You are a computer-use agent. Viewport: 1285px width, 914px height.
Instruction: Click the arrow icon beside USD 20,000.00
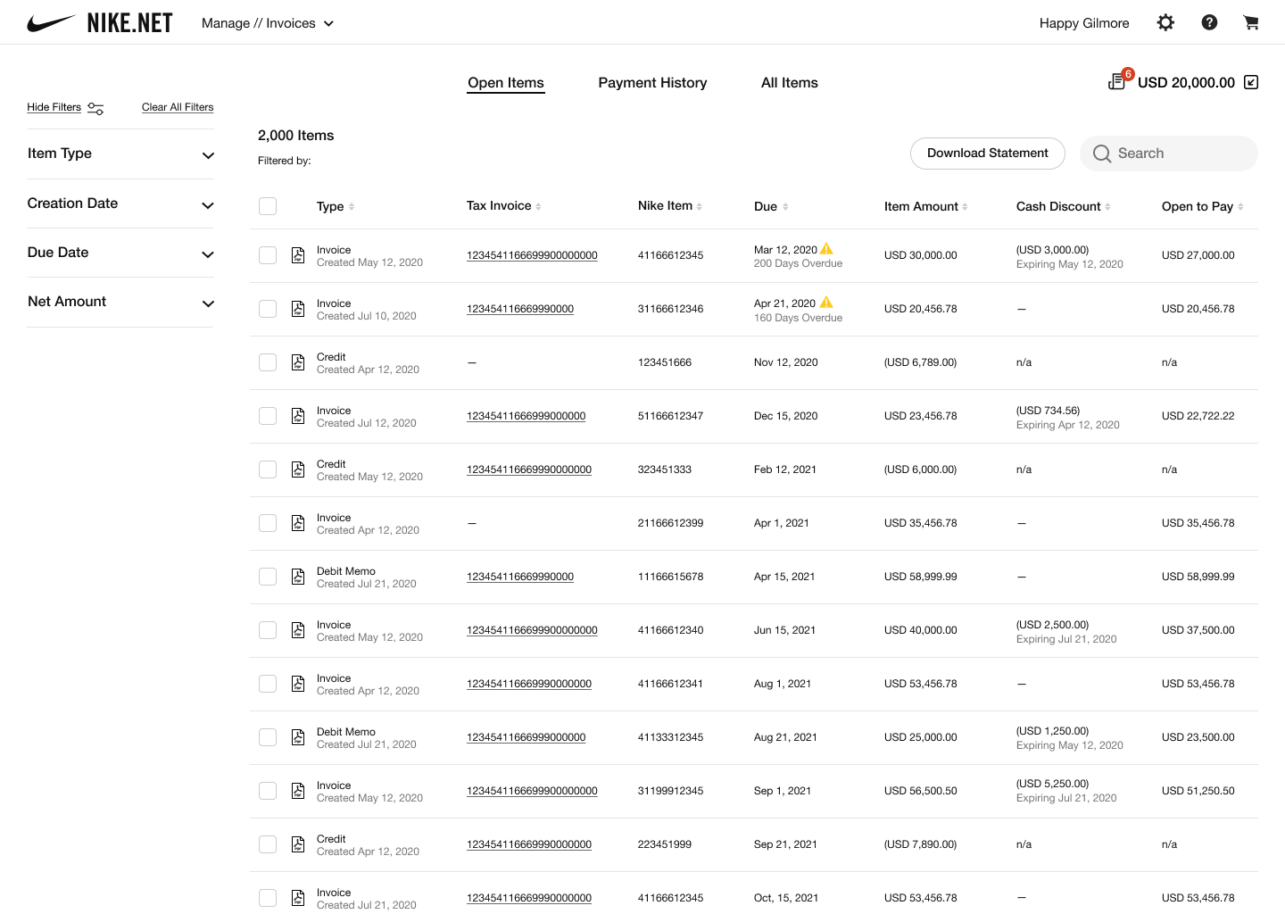pos(1251,82)
